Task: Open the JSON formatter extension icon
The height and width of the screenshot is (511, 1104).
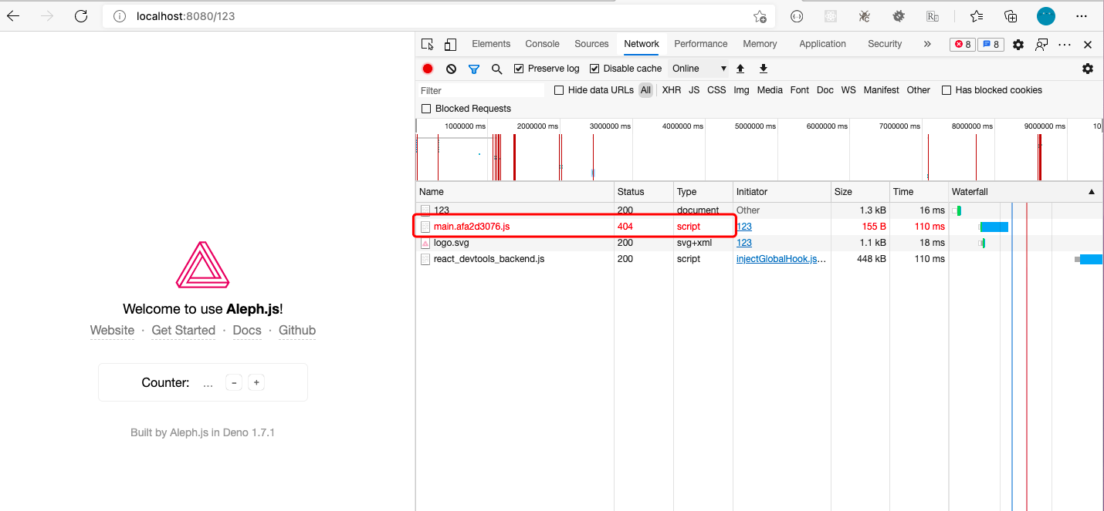Action: click(x=797, y=16)
